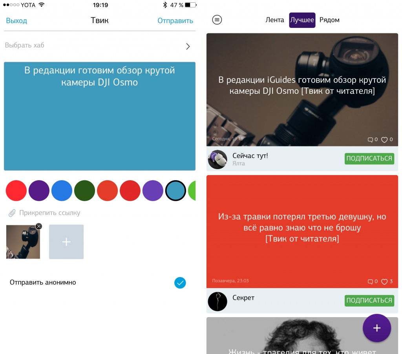The height and width of the screenshot is (354, 402).
Task: Expand the Выбрать хаб chevron
Action: [x=188, y=46]
